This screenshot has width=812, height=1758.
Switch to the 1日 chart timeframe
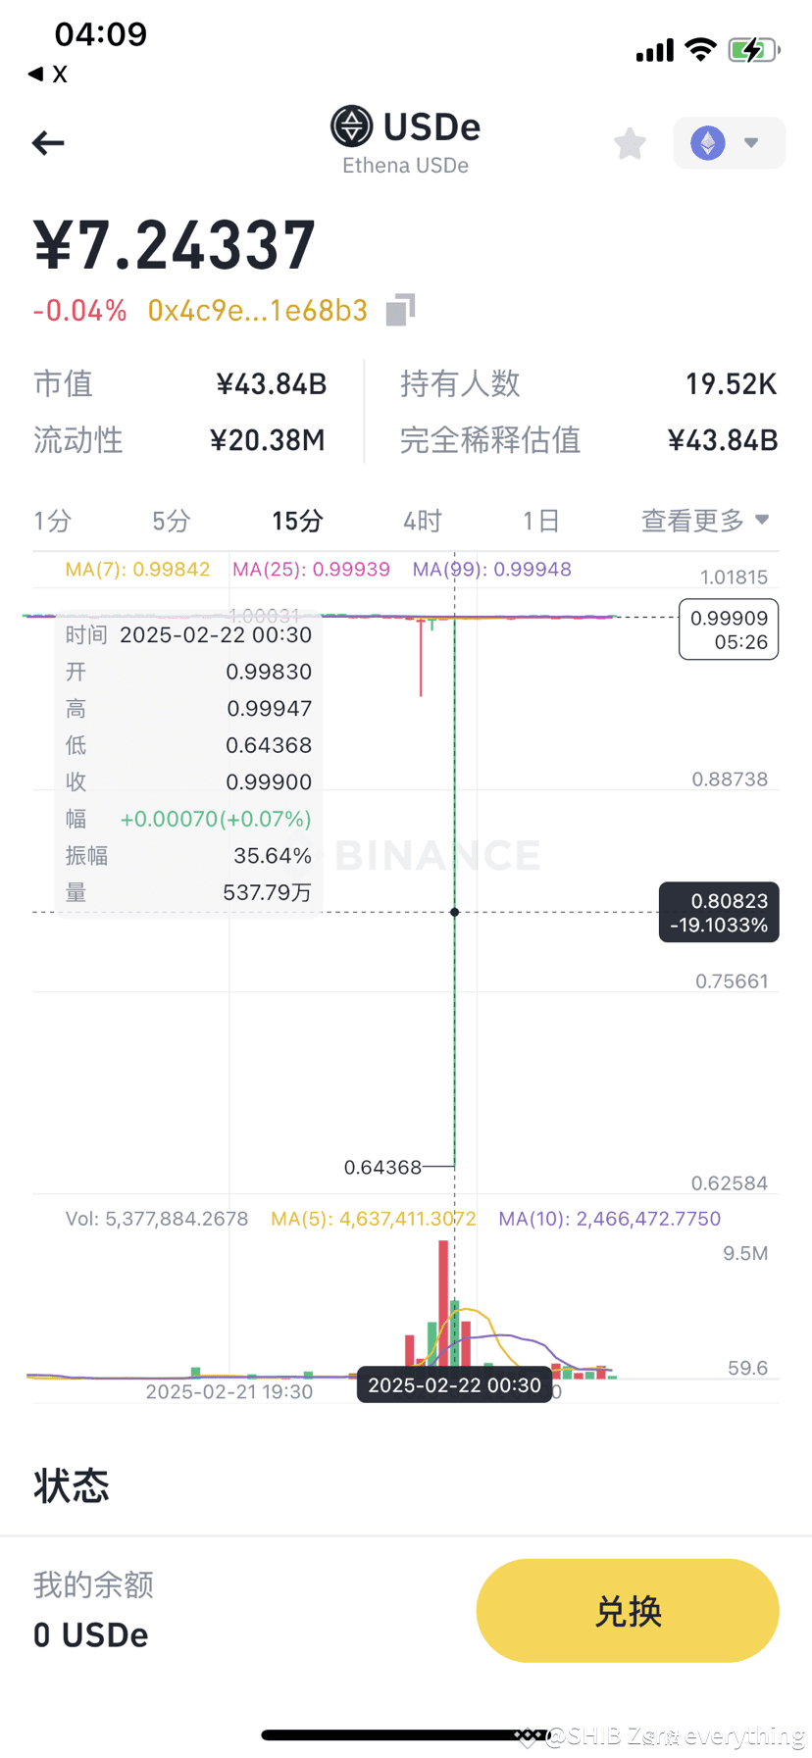click(540, 521)
